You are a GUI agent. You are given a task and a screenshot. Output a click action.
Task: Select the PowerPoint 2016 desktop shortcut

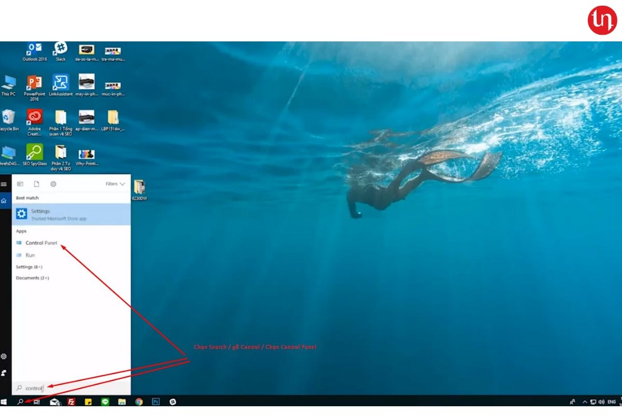tap(34, 88)
